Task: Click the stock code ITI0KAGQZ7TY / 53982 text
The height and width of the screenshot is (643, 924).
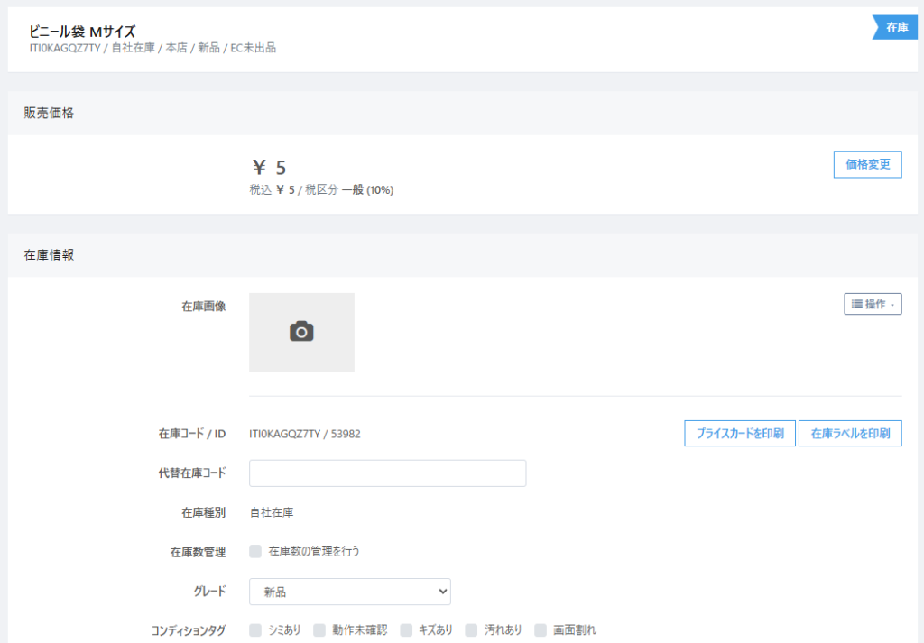Action: pos(304,434)
